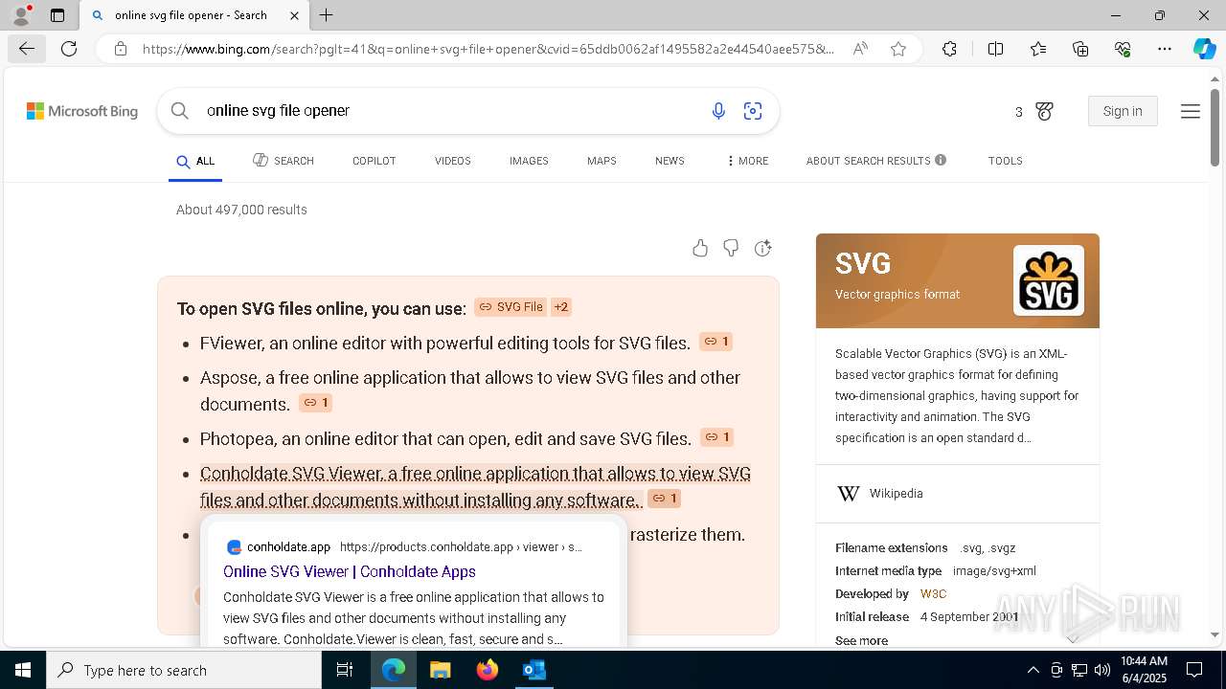Open 'Online SVG Viewer | Conholdate Apps' link
Screen dimensions: 1226x689
pyautogui.click(x=350, y=571)
